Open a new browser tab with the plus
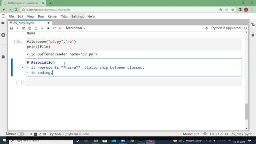The image size is (256, 144). click(x=50, y=3)
